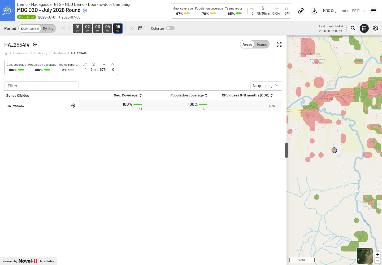Open Miarinarivo breadcrumb link
Screen dimensions: 382x265
point(21,53)
